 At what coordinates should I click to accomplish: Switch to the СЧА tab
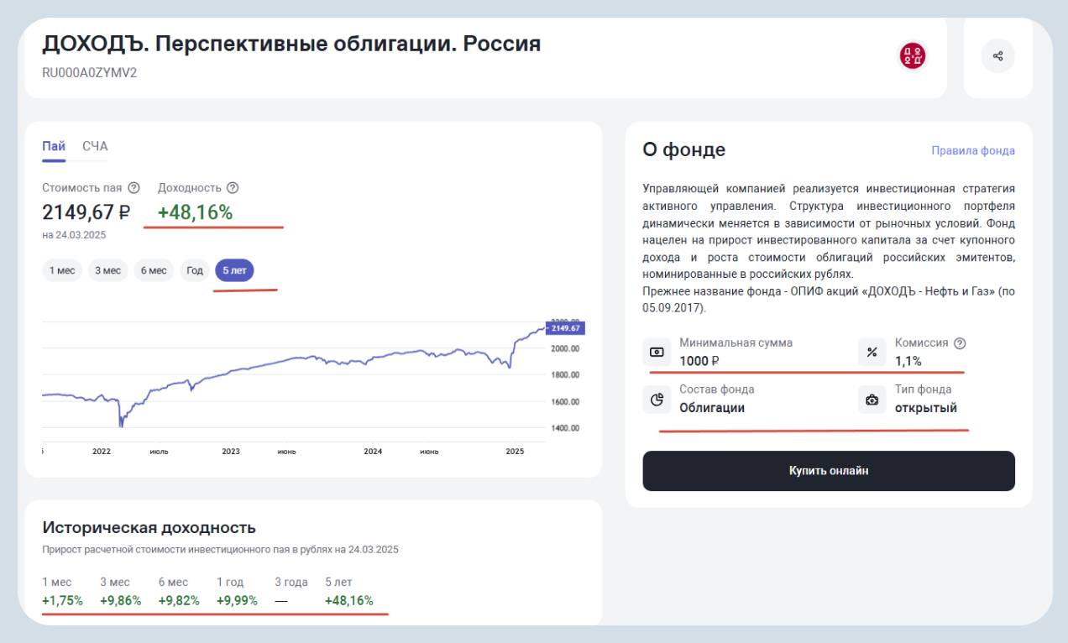click(95, 147)
